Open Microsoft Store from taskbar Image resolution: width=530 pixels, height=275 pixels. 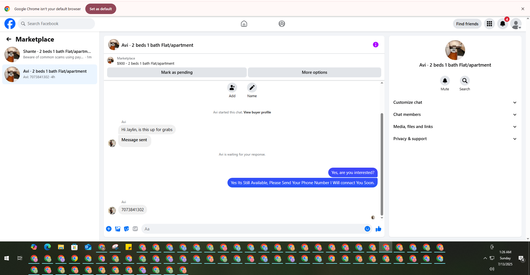click(75, 247)
